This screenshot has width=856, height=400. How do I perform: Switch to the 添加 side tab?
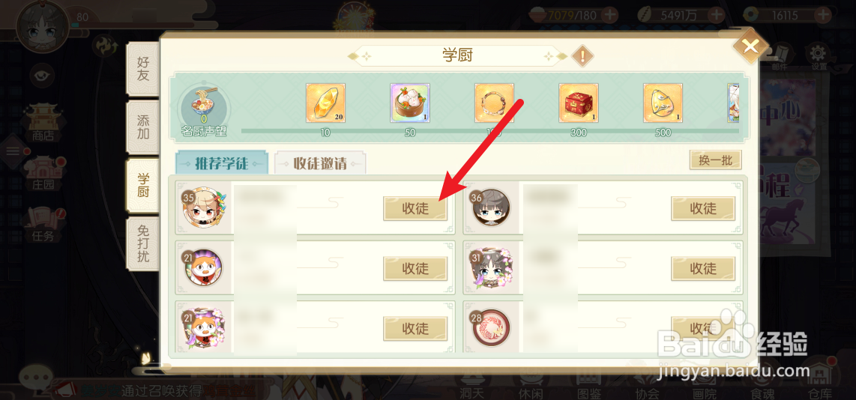click(x=143, y=127)
